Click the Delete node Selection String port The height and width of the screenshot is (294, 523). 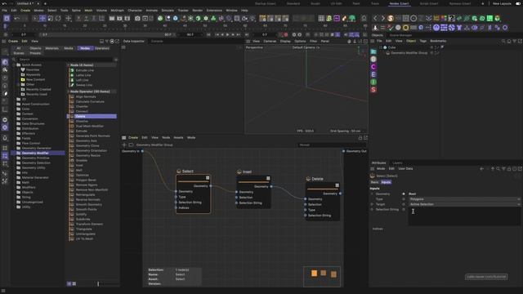pyautogui.click(x=305, y=216)
